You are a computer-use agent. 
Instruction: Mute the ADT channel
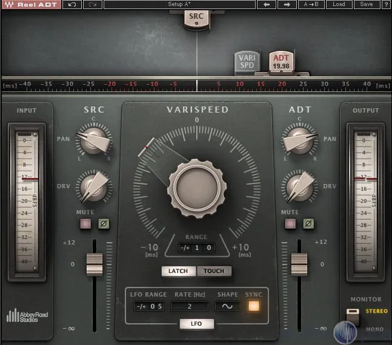coord(290,223)
